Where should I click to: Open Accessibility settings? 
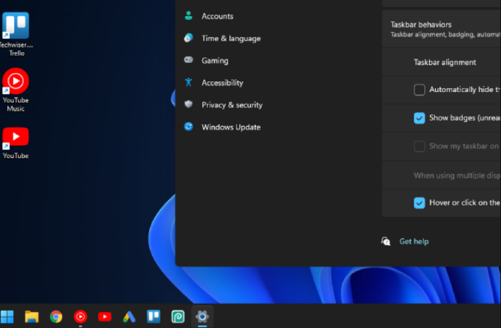223,83
